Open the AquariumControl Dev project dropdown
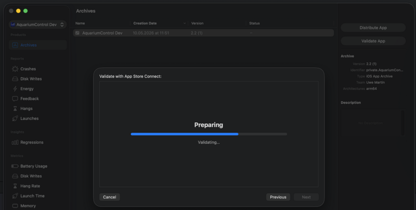Viewport: 416px width, 210px height. tap(37, 24)
